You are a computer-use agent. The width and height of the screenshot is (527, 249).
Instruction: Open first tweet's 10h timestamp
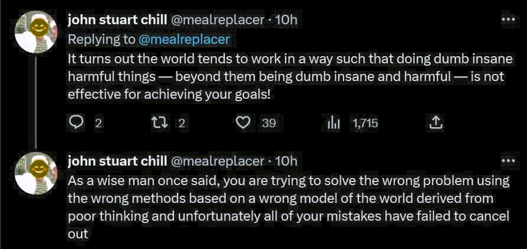pos(287,20)
